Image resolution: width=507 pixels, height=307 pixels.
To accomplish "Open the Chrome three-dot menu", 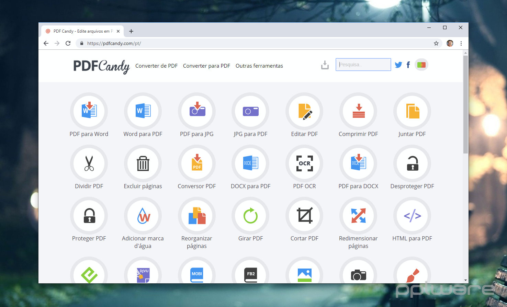I will (461, 43).
